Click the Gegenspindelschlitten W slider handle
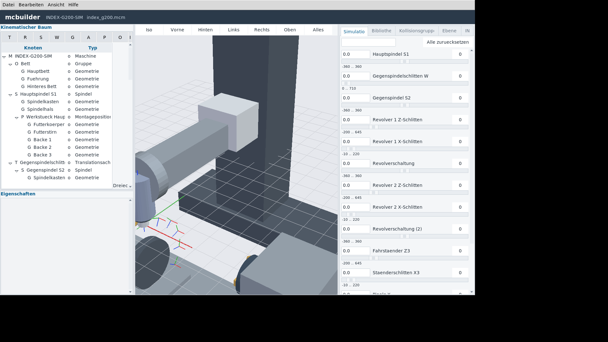The width and height of the screenshot is (608, 342). (x=346, y=83)
